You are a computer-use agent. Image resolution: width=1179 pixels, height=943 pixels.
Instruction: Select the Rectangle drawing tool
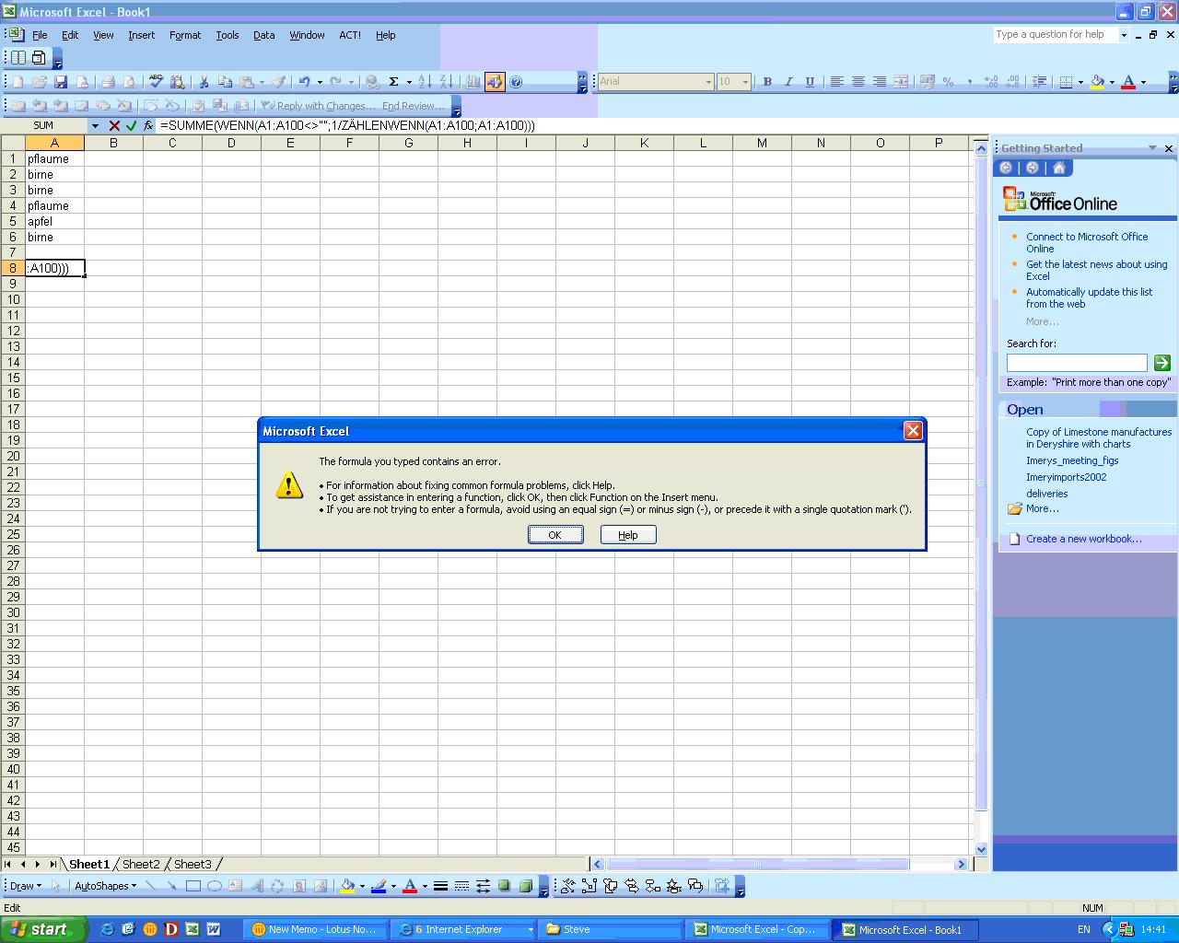click(x=193, y=886)
